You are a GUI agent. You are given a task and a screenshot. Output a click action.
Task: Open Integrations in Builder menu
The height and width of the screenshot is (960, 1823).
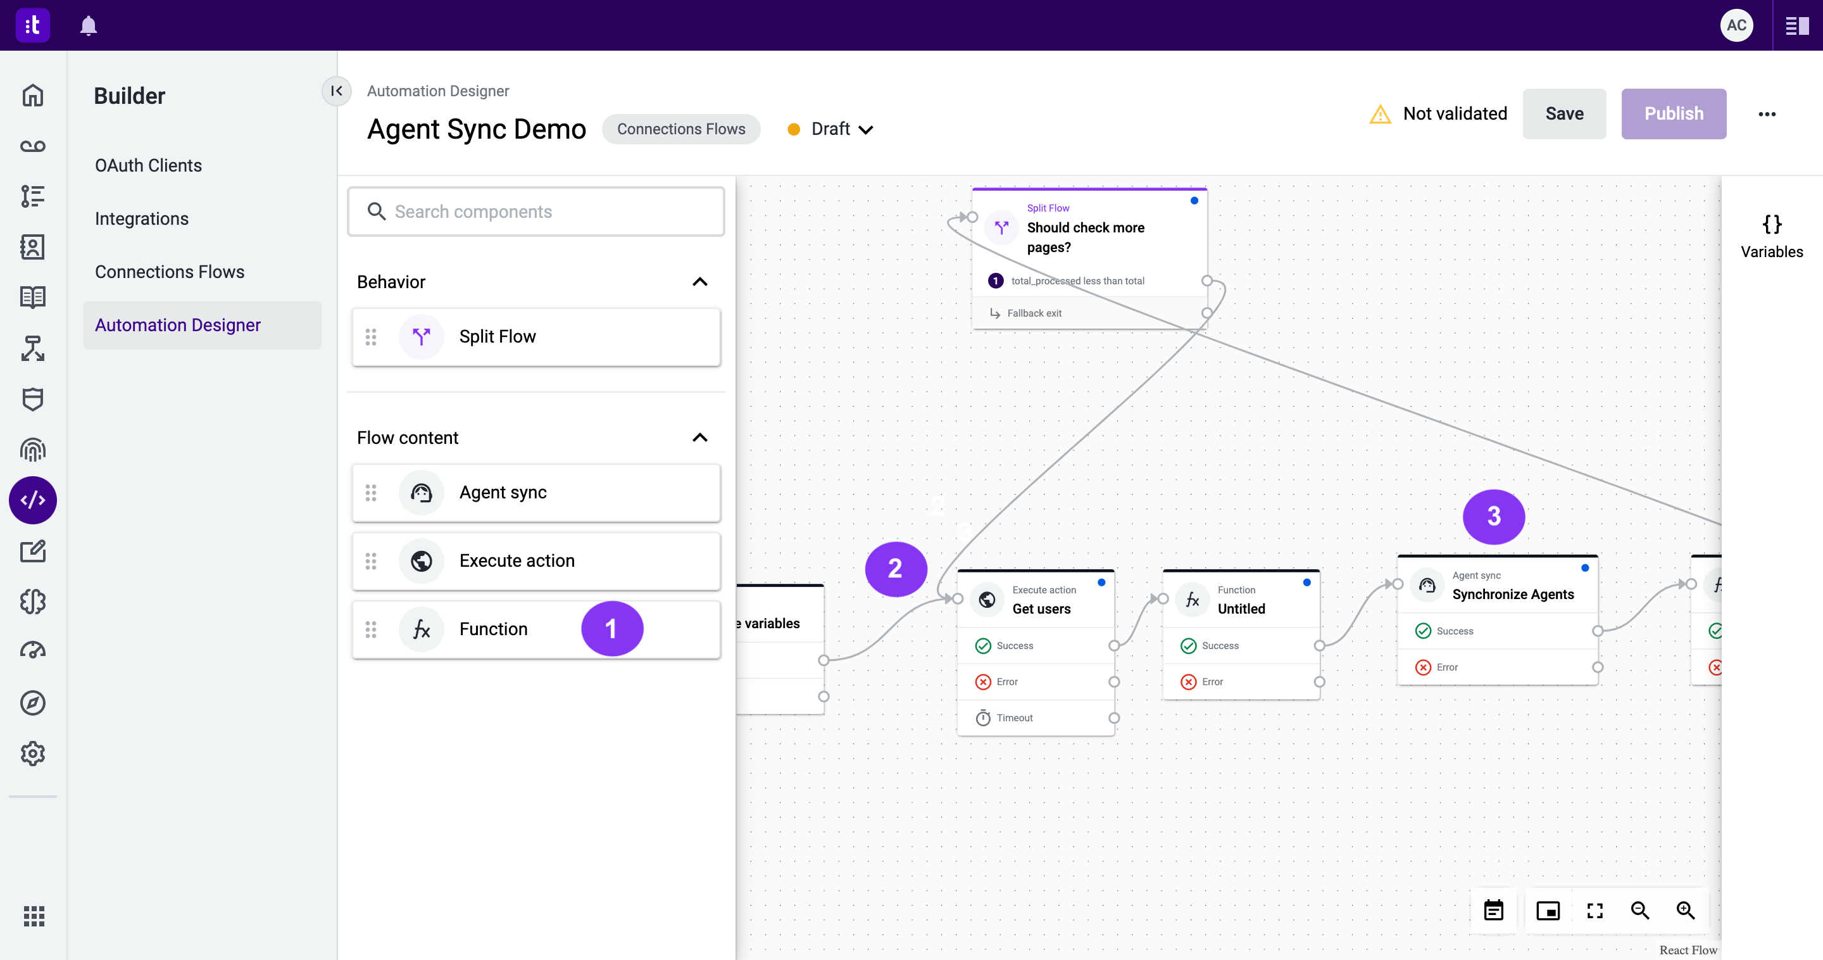point(142,218)
